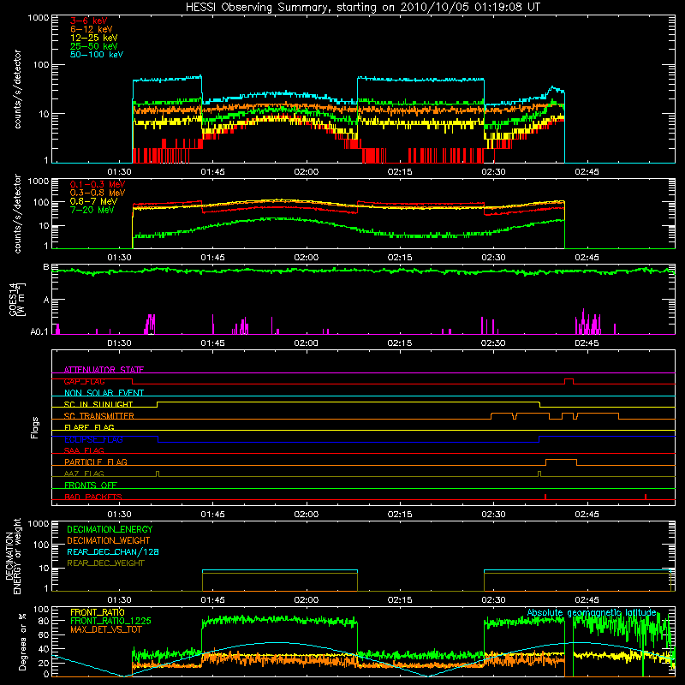Click the Absolute geomagnetic latitude label
This screenshot has height=685, width=685.
592,613
